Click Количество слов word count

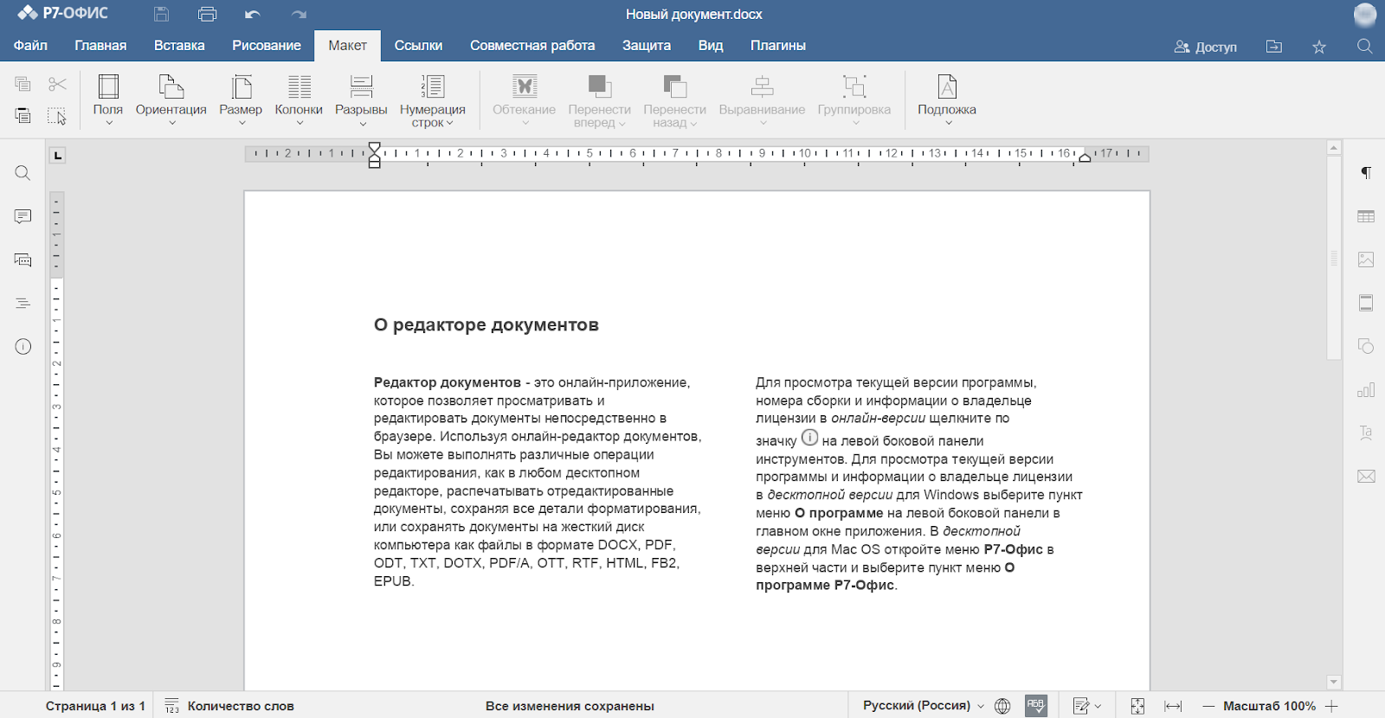click(x=229, y=706)
